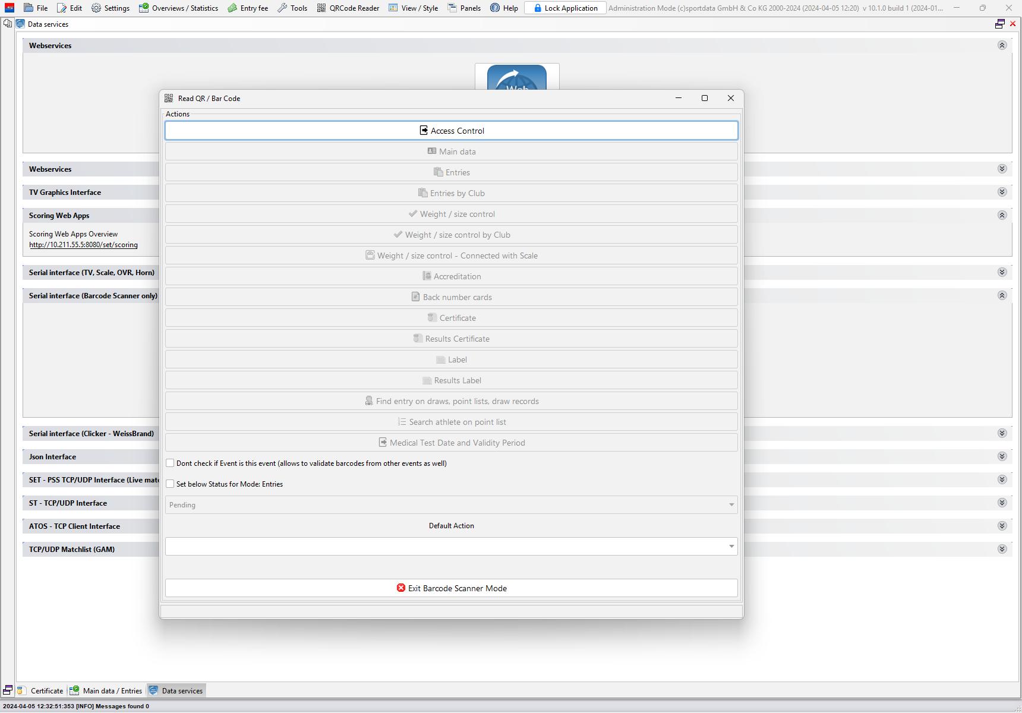Open the Entry fee menu
This screenshot has height=713, width=1022.
click(x=248, y=8)
